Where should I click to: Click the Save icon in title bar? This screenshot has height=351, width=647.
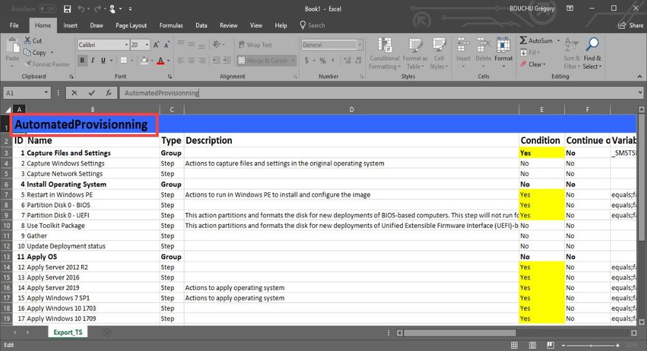(67, 8)
